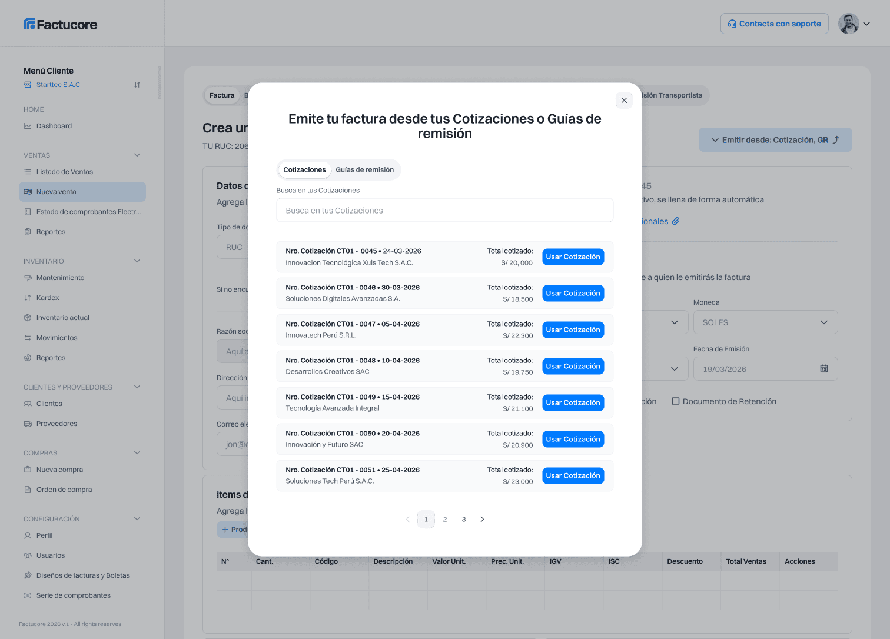Select the Factura tab behind the dialog

tap(222, 95)
